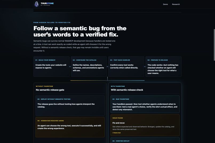Select the 04 Prepare to Release card
The height and width of the screenshot is (143, 215).
pyautogui.click(x=164, y=67)
